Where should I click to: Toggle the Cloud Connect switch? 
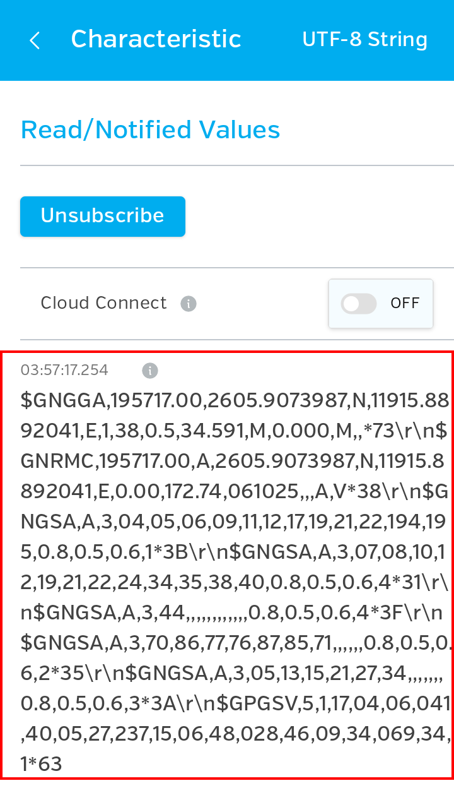pyautogui.click(x=359, y=304)
